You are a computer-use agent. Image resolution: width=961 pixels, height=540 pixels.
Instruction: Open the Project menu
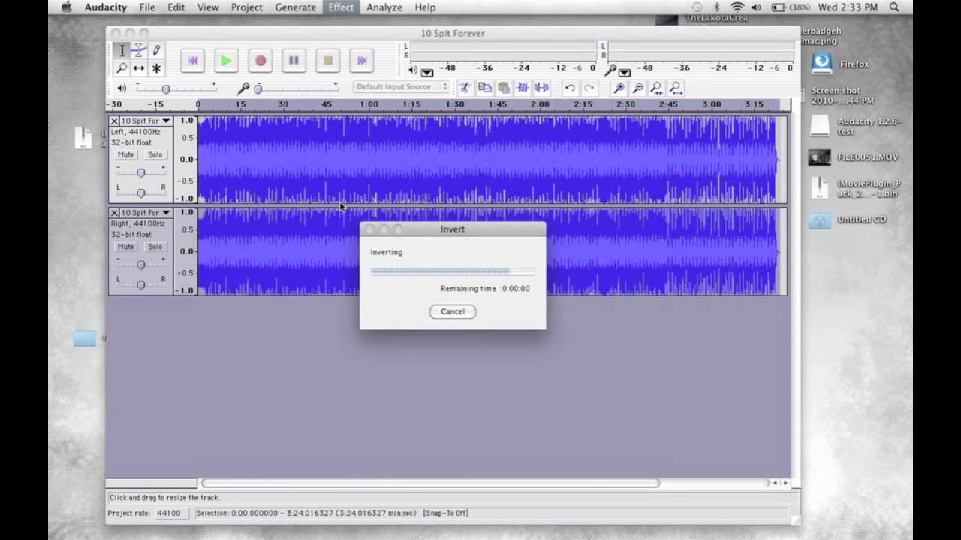246,7
